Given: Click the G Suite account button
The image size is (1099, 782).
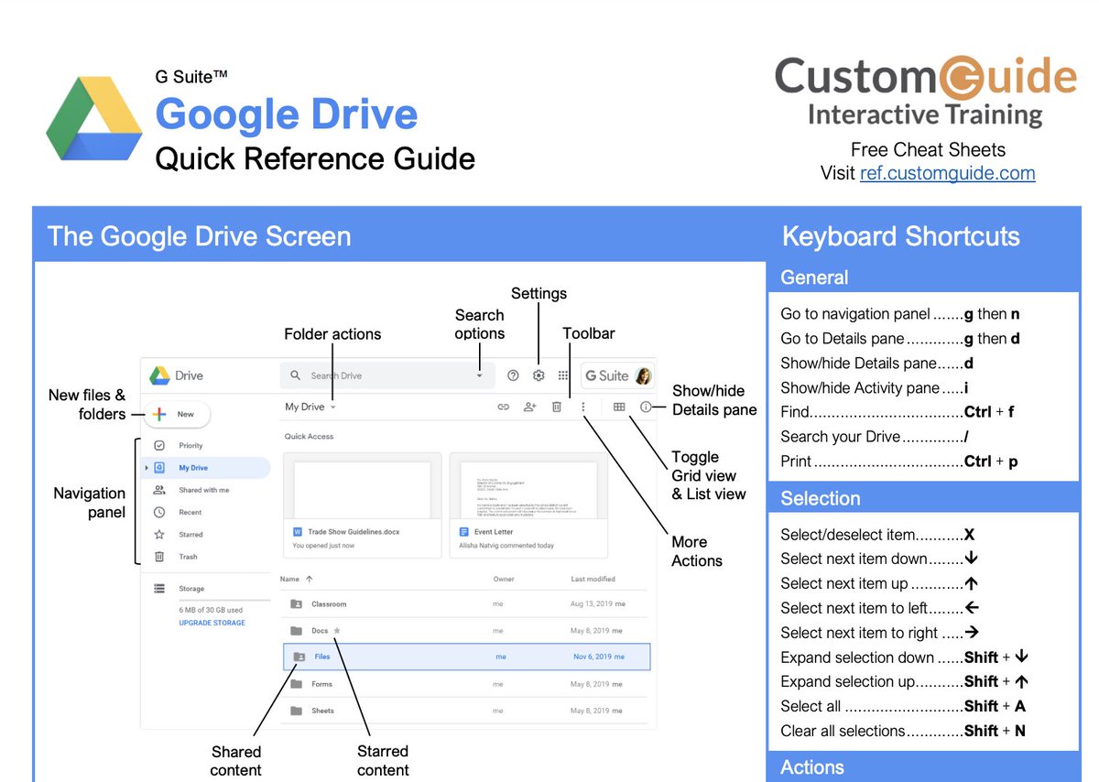Looking at the screenshot, I should click(617, 375).
